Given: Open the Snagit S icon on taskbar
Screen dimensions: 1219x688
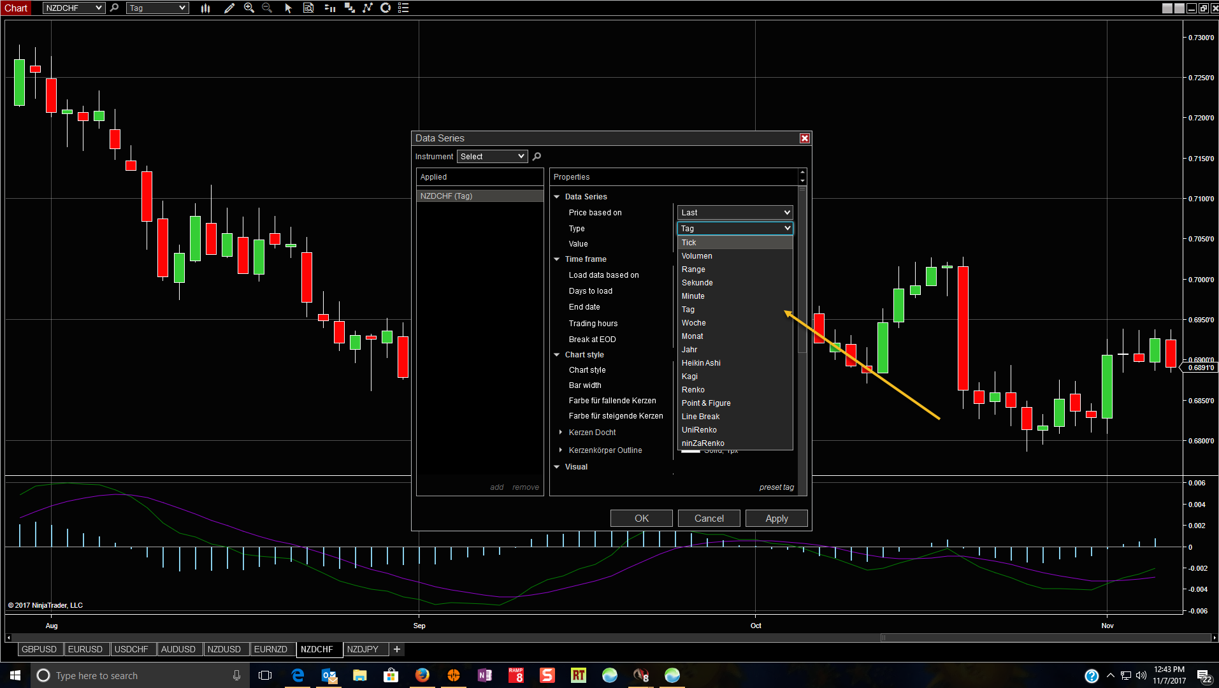Looking at the screenshot, I should tap(547, 675).
